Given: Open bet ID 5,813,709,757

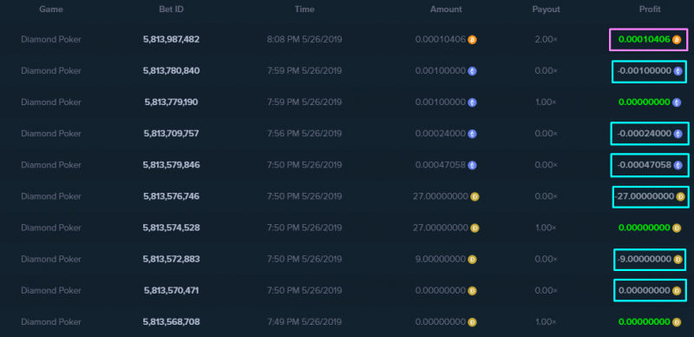Looking at the screenshot, I should (171, 134).
